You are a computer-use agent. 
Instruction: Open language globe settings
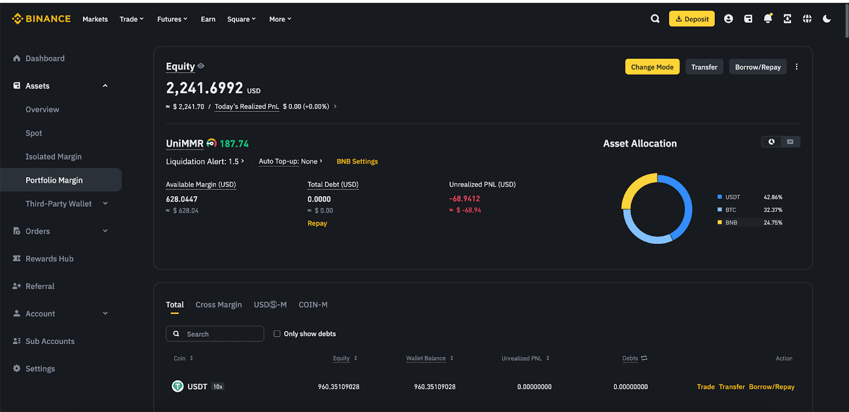click(807, 19)
